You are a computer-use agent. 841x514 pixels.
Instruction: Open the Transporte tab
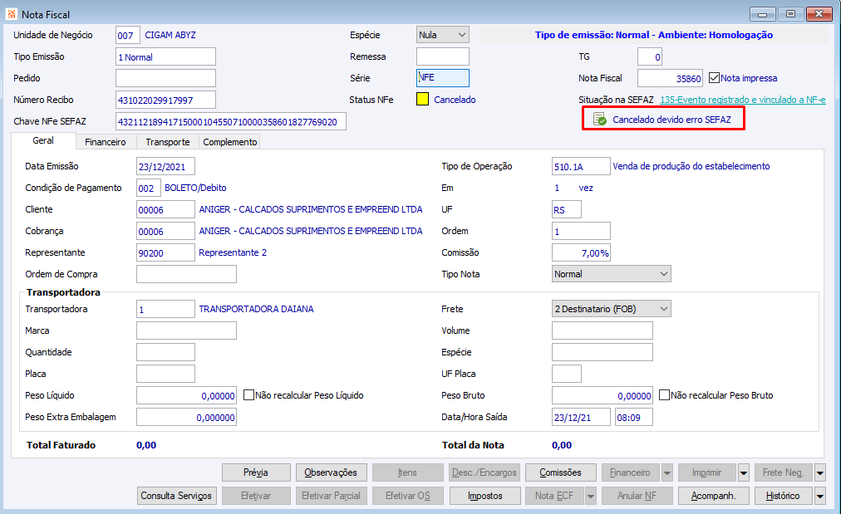pos(168,142)
